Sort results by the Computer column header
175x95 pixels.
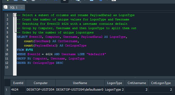click(x=41, y=83)
